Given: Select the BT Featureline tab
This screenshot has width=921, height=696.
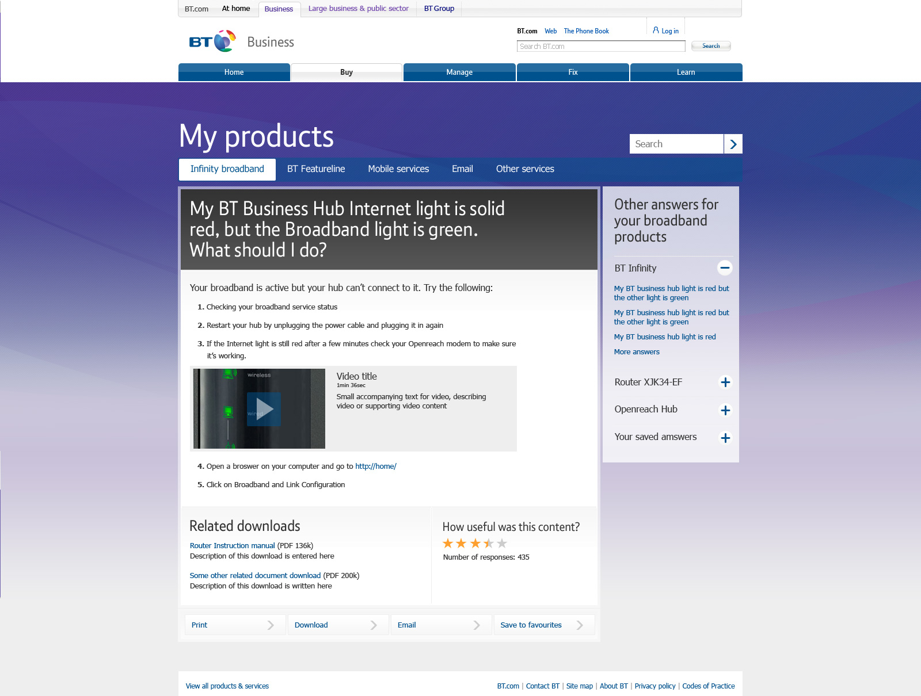Looking at the screenshot, I should tap(316, 169).
